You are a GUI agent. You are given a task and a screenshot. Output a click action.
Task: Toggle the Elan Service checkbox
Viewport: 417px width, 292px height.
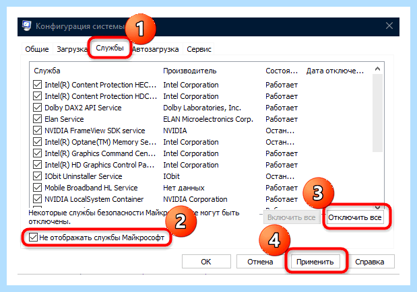[x=37, y=119]
